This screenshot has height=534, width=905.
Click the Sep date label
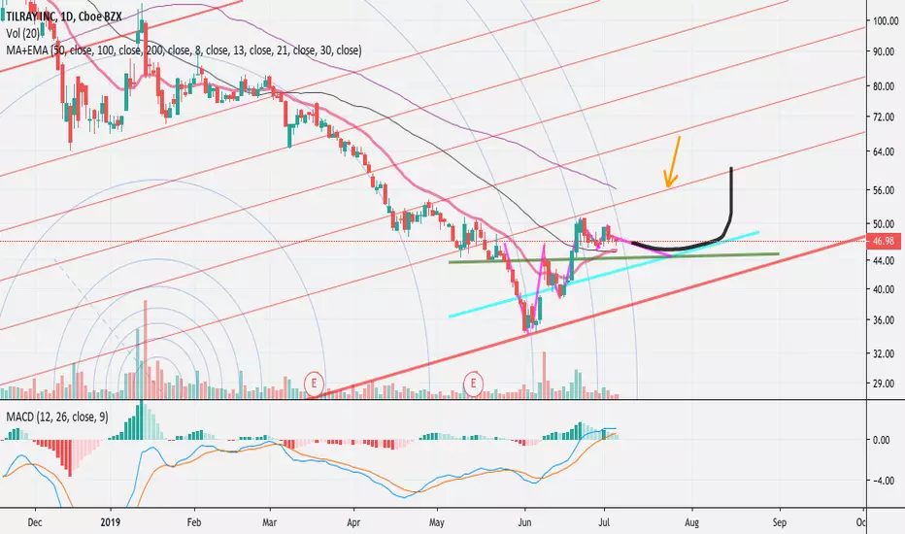point(779,522)
